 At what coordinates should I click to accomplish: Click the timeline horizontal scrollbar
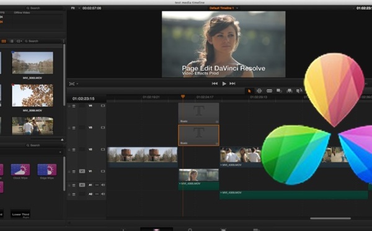click(x=330, y=218)
